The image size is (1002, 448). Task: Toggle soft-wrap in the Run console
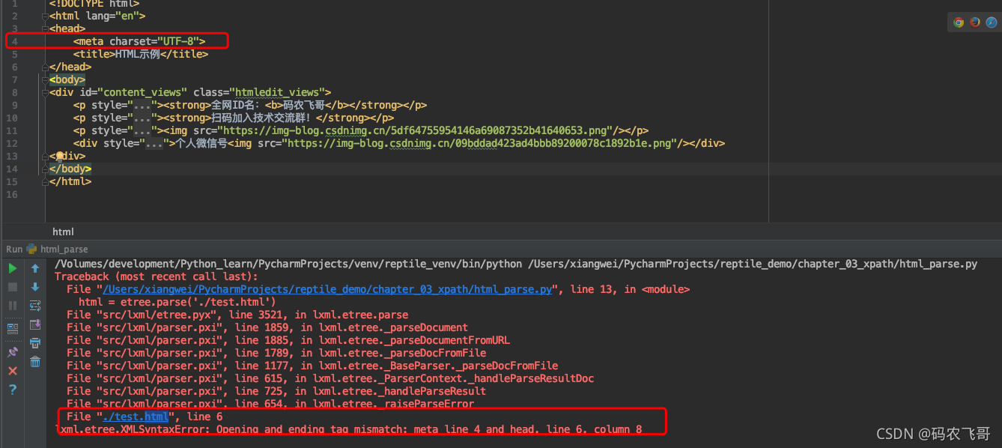pyautogui.click(x=35, y=306)
